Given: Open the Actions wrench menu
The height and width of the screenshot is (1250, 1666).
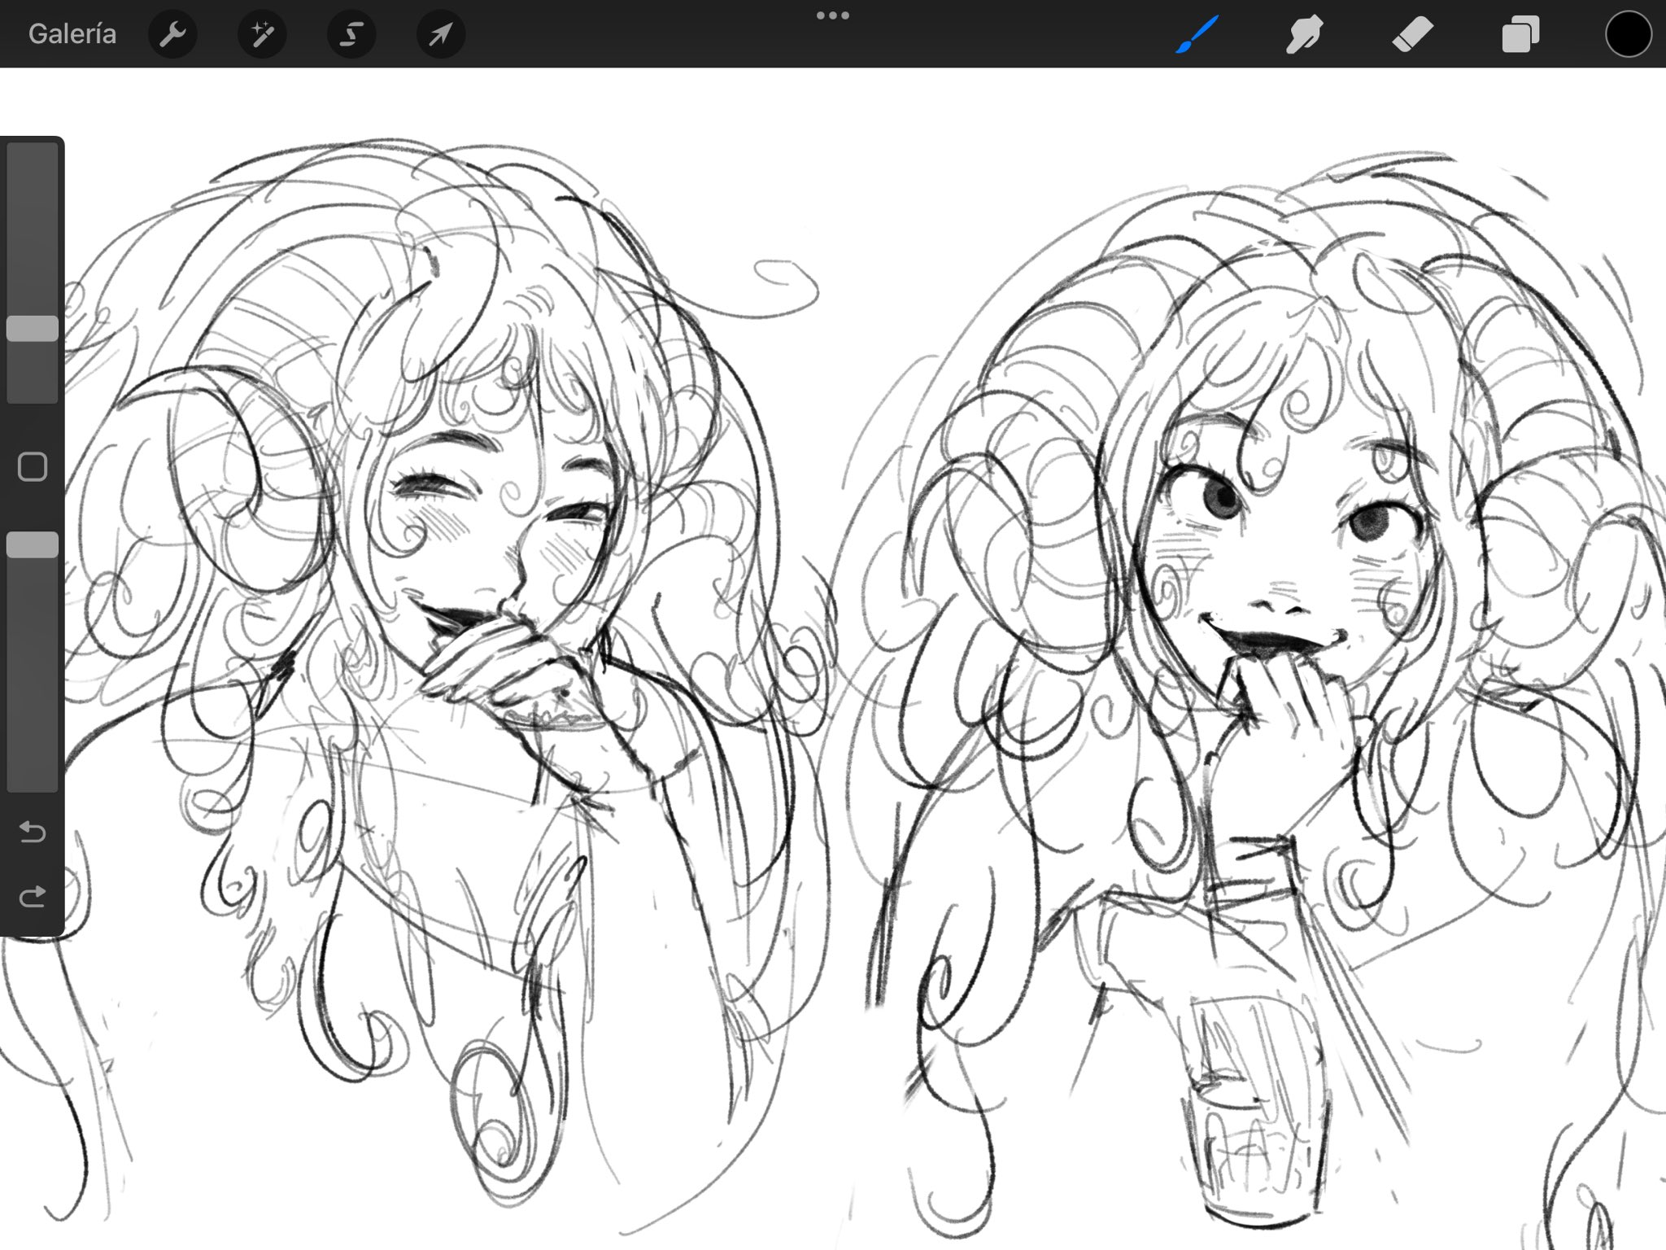Looking at the screenshot, I should pos(172,34).
